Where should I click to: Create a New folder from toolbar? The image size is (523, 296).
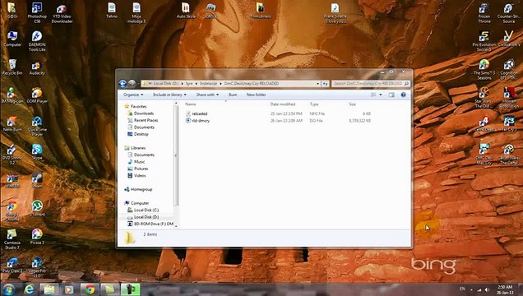click(257, 95)
